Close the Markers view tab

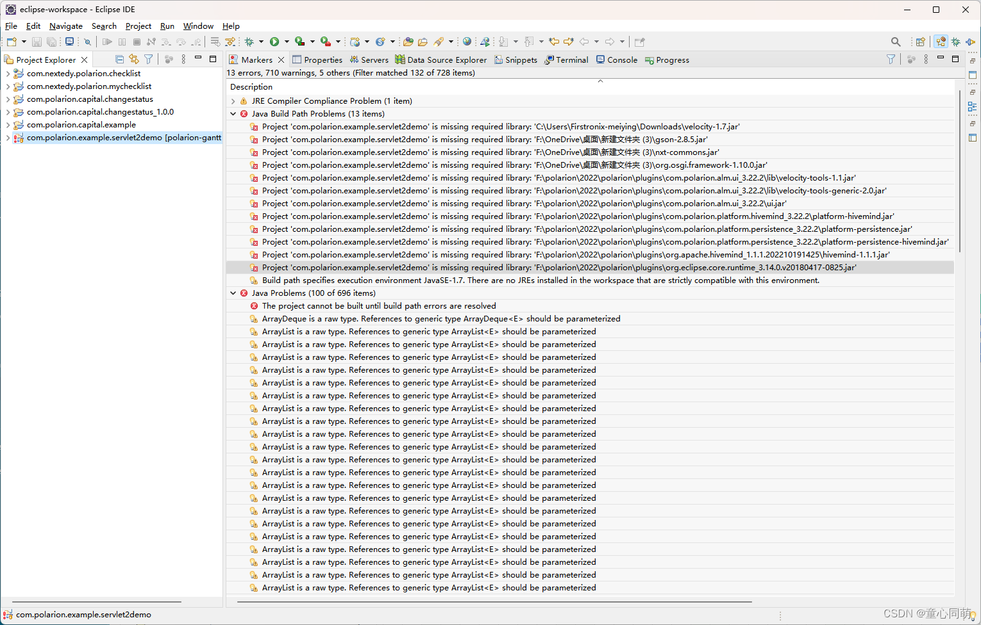pyautogui.click(x=281, y=60)
